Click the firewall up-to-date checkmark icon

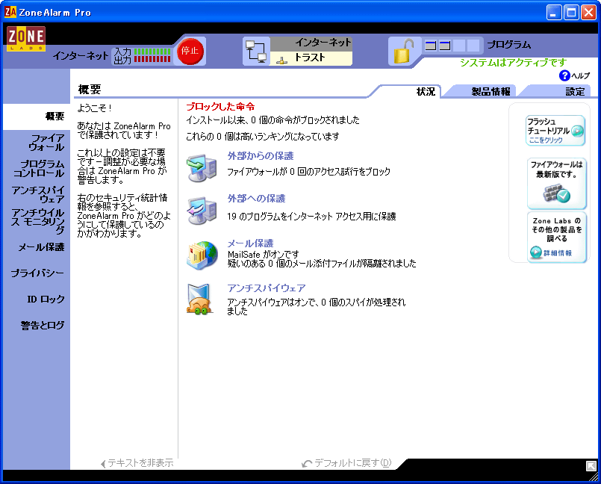[556, 193]
